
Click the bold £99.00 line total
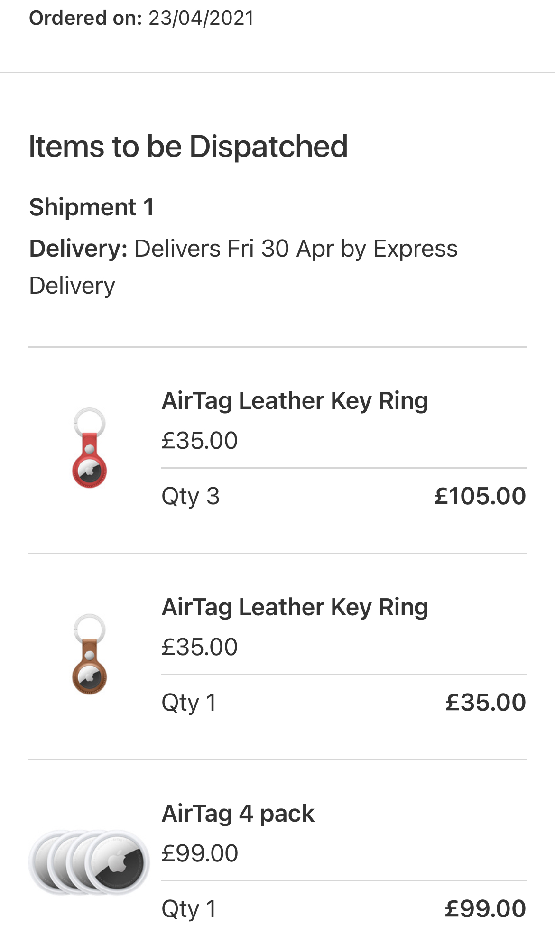(485, 909)
